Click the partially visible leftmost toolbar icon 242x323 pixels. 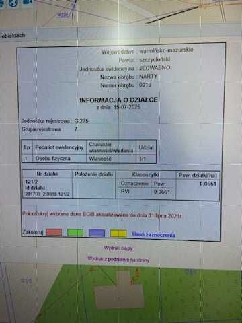point(2,3)
